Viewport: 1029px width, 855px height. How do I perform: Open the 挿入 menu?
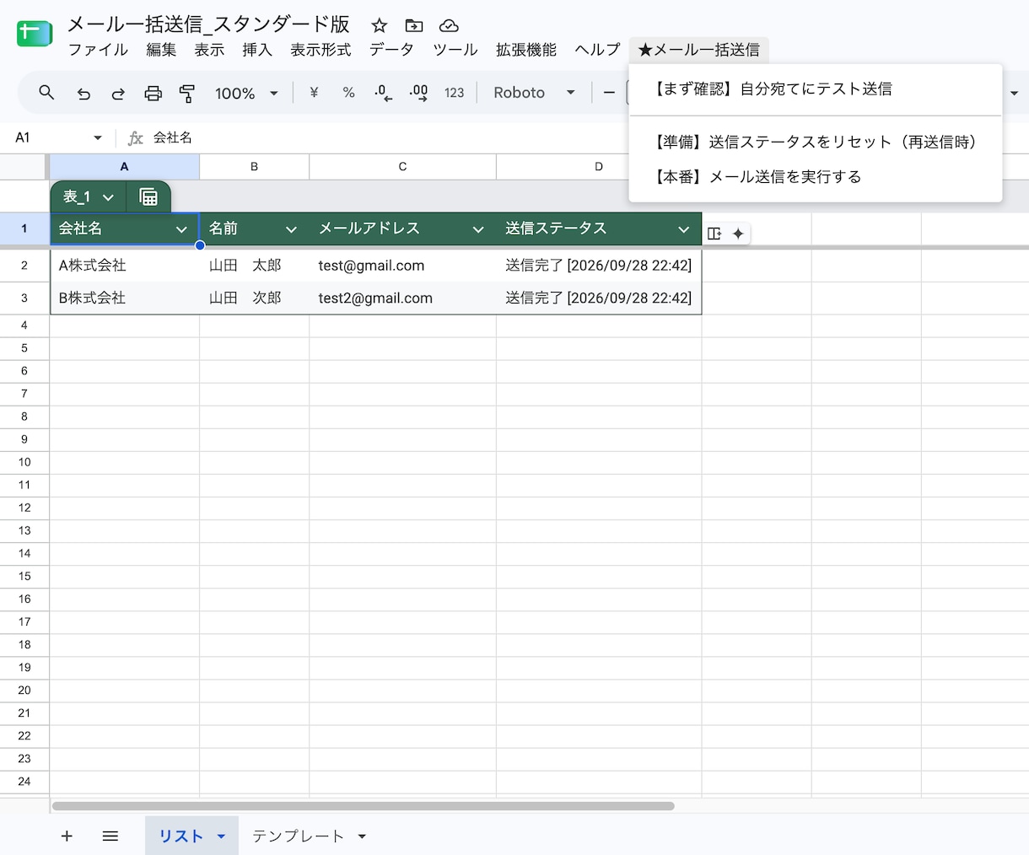257,50
